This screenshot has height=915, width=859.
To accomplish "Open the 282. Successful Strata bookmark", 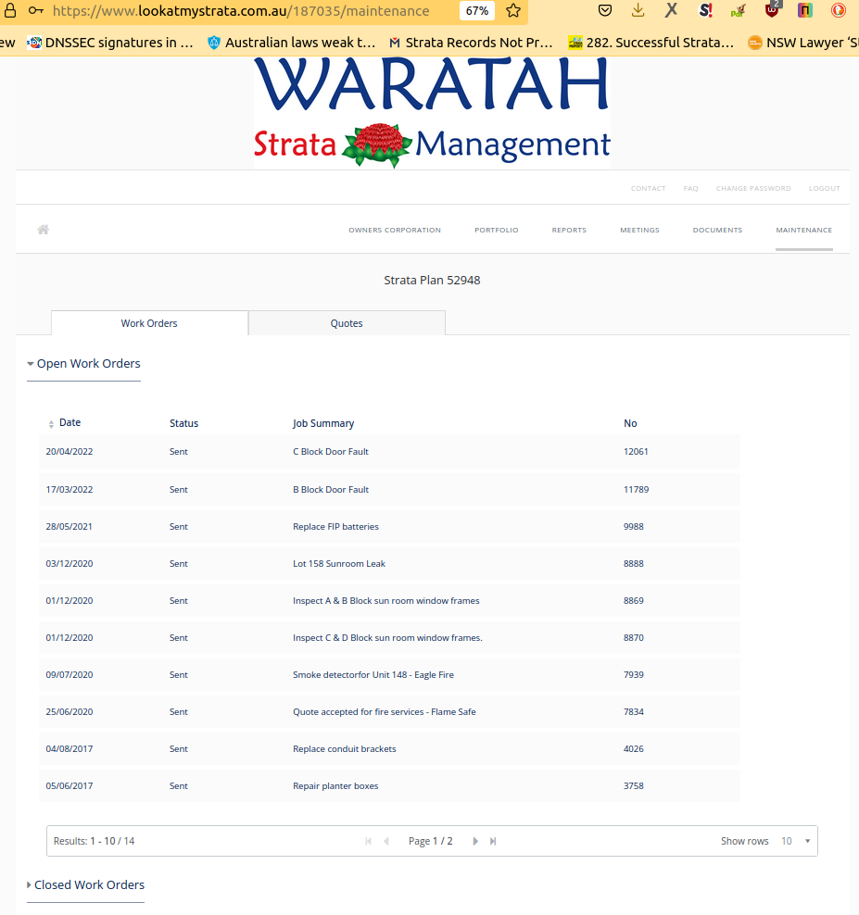I will [651, 43].
